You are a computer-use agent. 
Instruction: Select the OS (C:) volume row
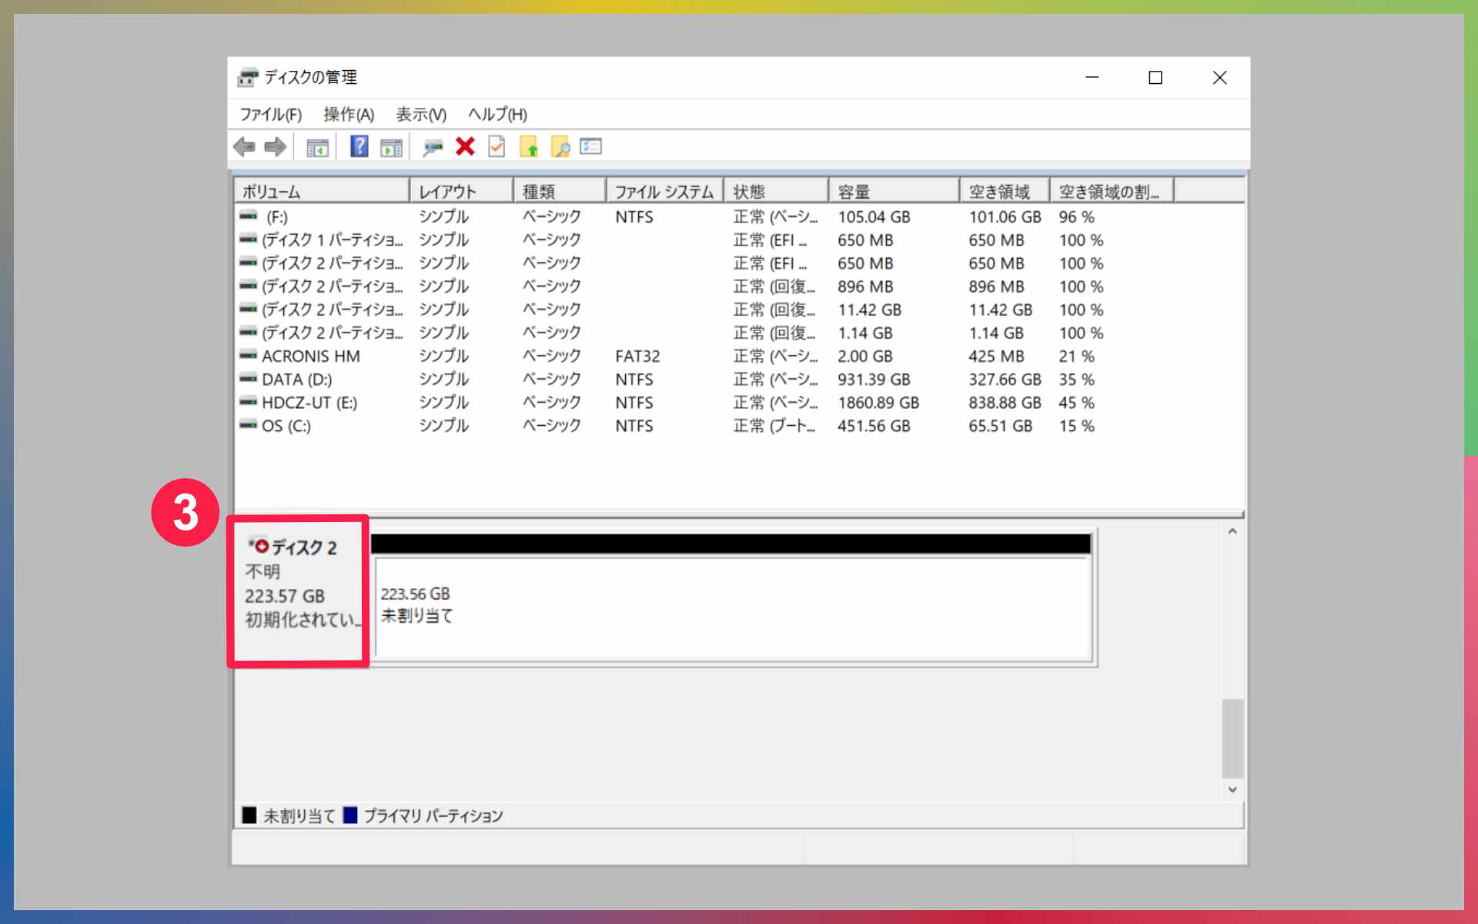(286, 426)
